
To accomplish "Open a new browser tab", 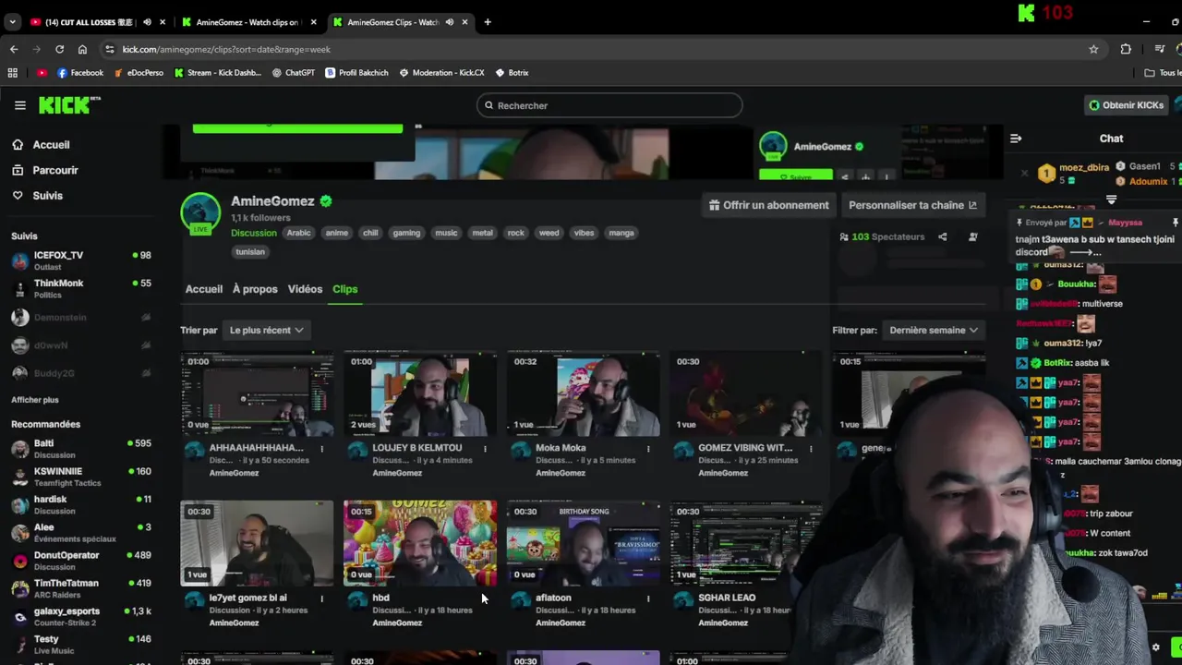I will 488,22.
